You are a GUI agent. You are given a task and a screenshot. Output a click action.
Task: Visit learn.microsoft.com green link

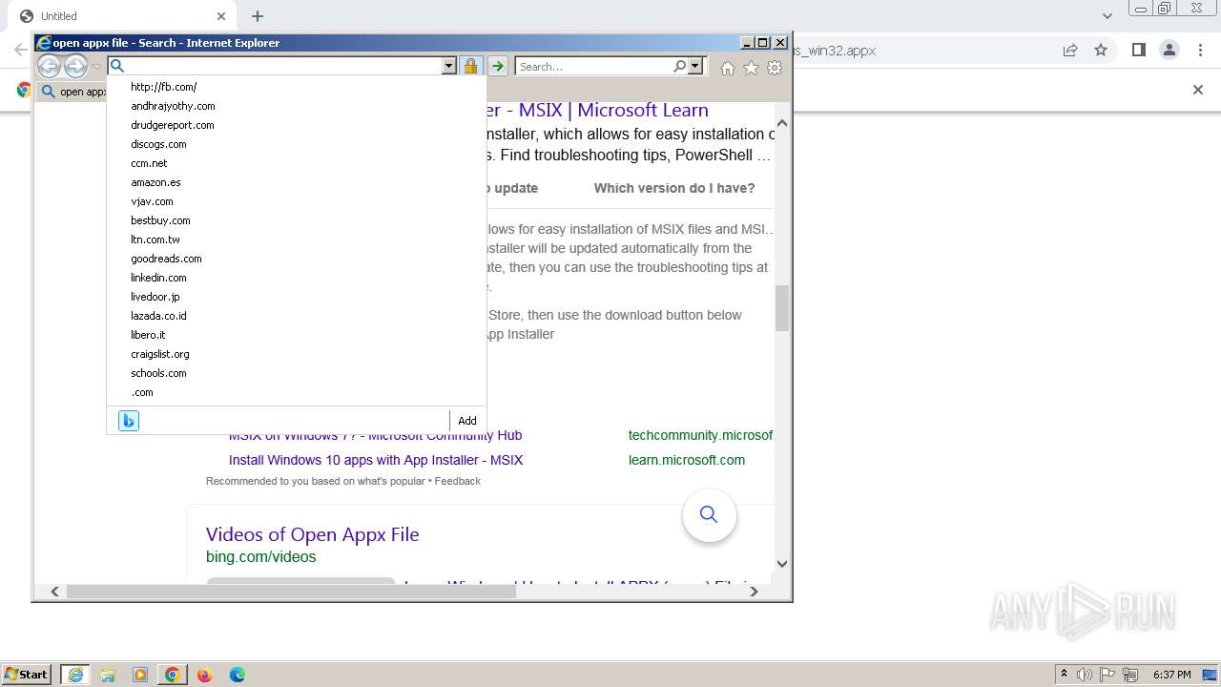pos(687,460)
